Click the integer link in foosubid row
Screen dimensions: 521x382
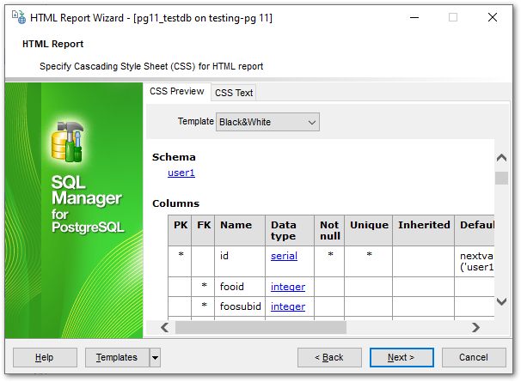(x=287, y=306)
